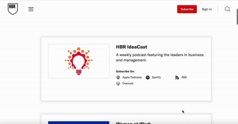This screenshot has height=124, width=238.
Task: Click the page vertical scrollbar thumb
Action: pyautogui.click(x=237, y=17)
